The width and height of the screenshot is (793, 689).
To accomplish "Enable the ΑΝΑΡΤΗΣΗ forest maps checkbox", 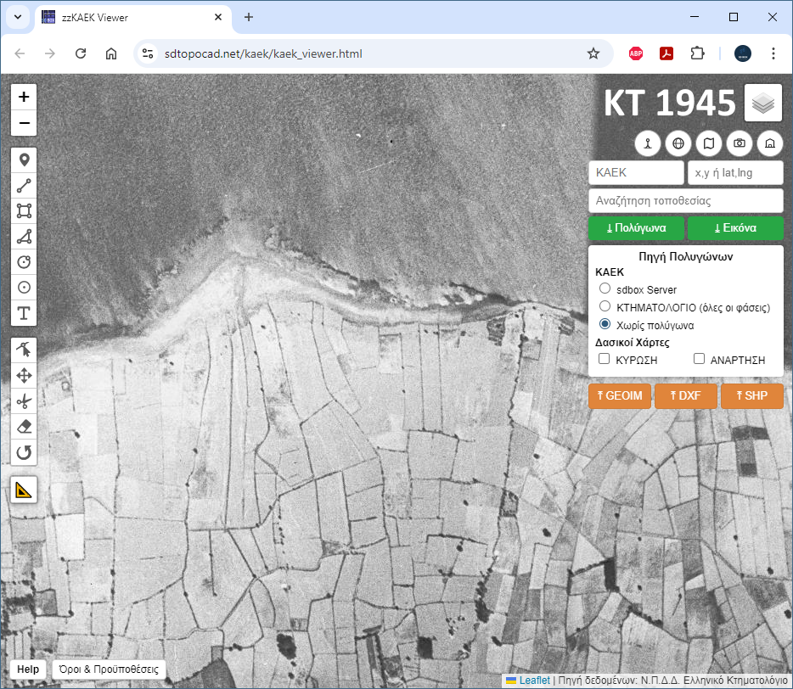I will click(x=700, y=359).
